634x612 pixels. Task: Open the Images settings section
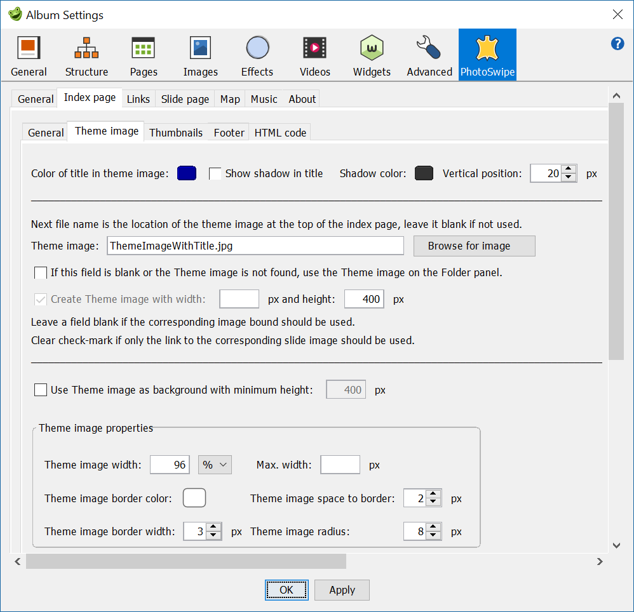(200, 54)
